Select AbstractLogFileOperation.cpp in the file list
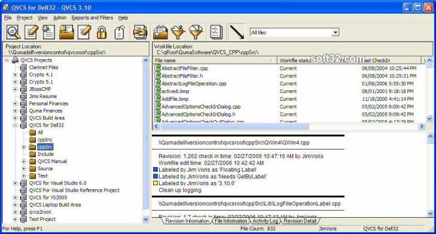436x234 pixels. click(x=194, y=84)
